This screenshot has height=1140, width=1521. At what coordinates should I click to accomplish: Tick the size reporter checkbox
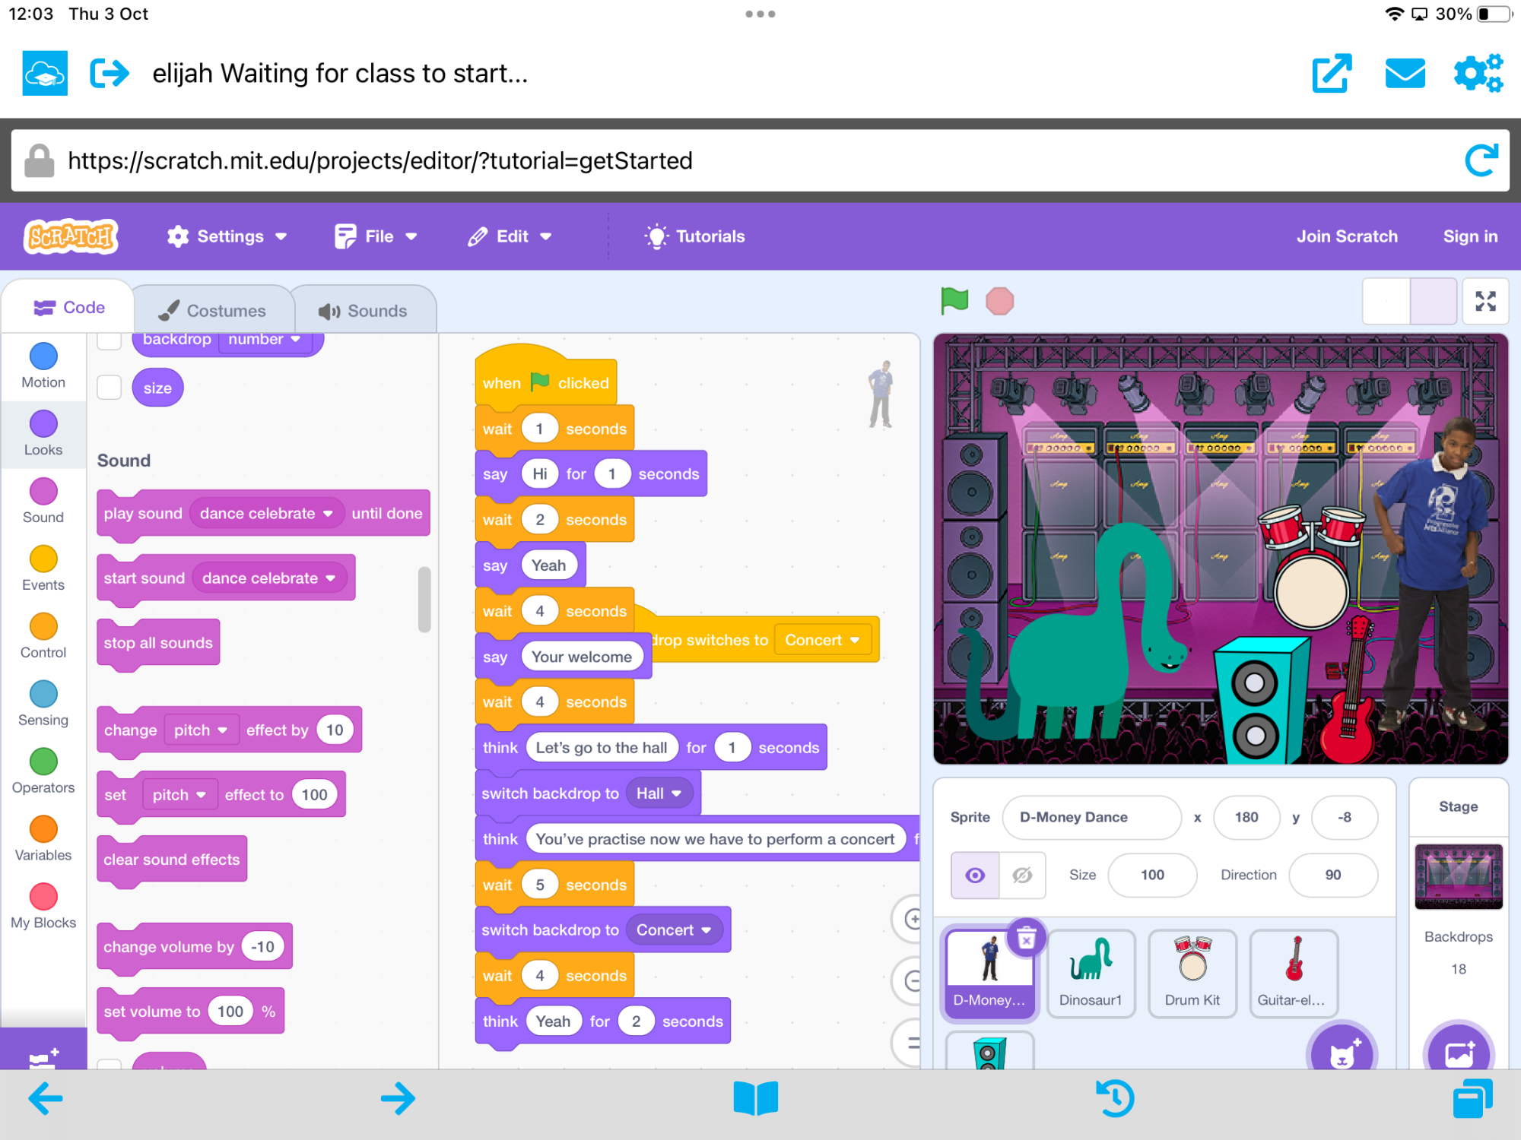(110, 388)
